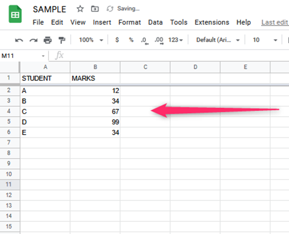Expand the Default (Ari... font dropdown

[x=218, y=40]
